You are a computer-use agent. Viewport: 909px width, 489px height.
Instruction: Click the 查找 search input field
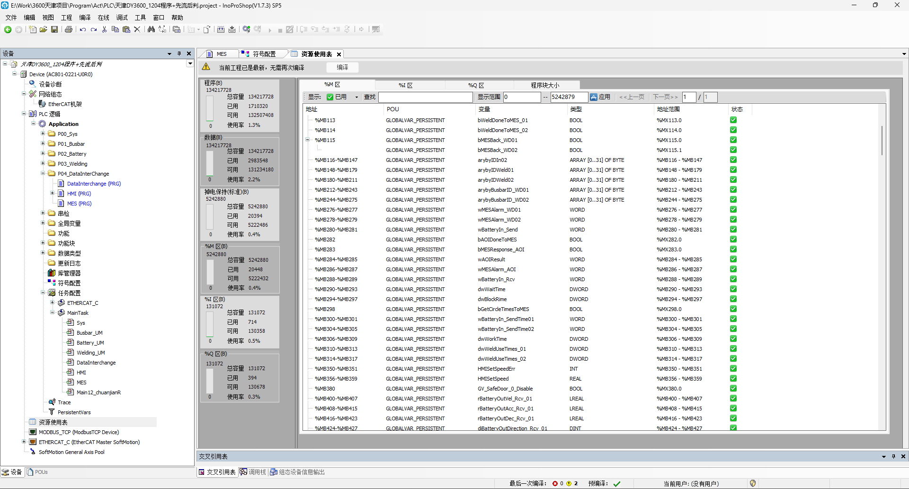coord(425,97)
